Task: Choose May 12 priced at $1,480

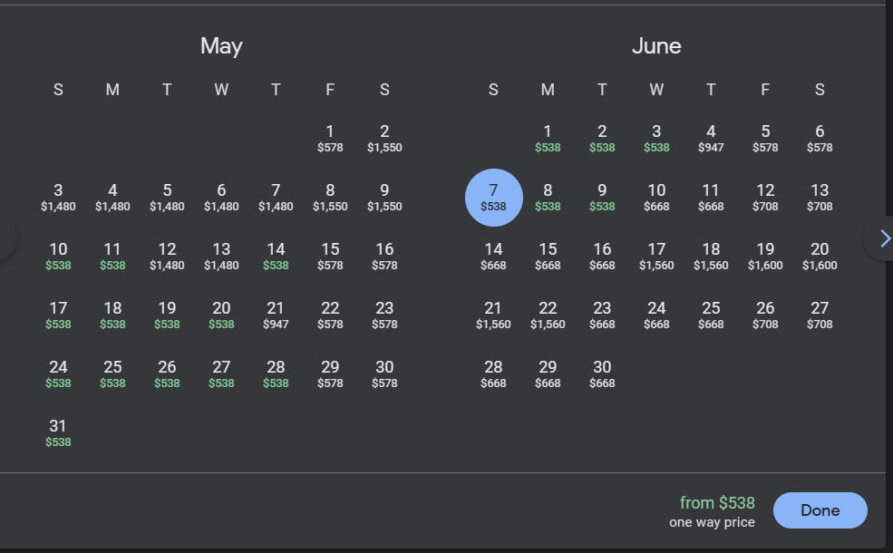Action: tap(167, 256)
